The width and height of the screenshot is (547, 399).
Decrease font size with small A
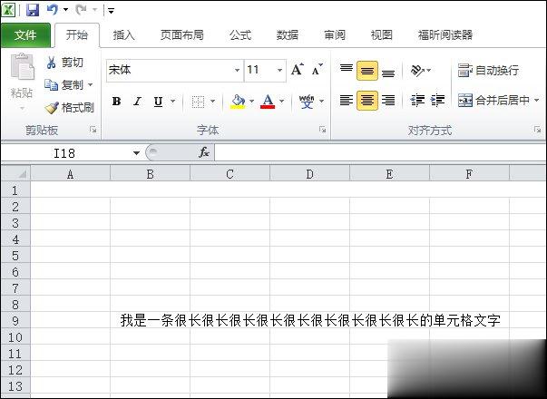(317, 70)
